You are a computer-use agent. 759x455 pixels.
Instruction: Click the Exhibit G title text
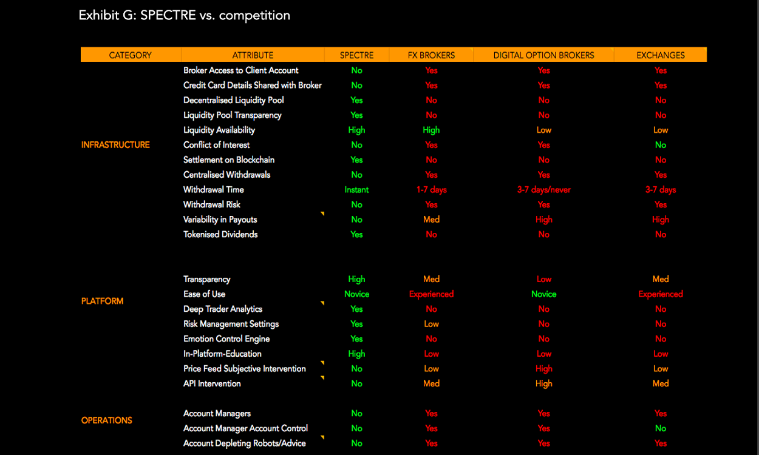(x=185, y=15)
